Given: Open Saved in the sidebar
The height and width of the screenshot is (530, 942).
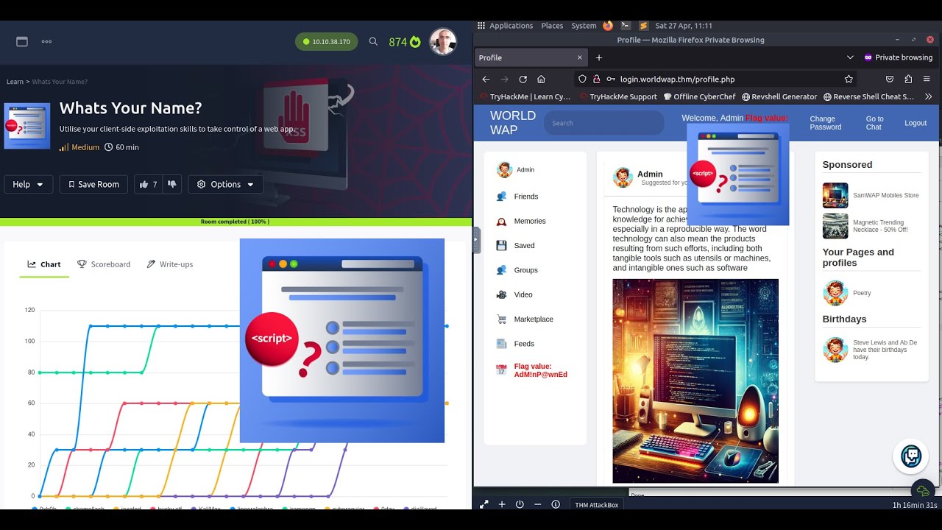Looking at the screenshot, I should point(515,245).
